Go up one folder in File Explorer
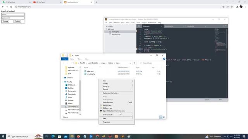248x139 pixels. coord(73,63)
